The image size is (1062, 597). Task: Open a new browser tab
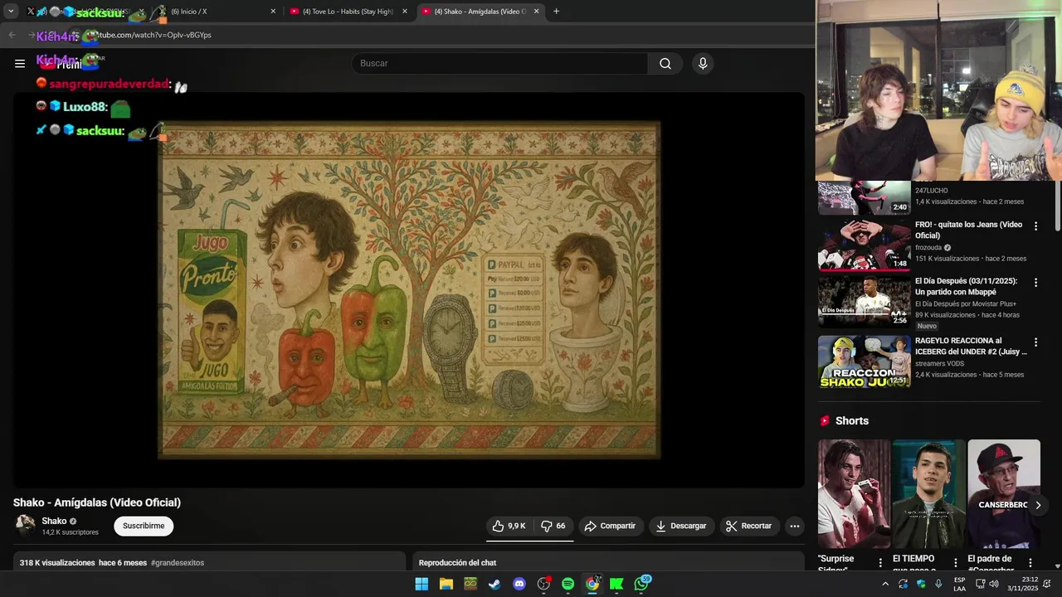[556, 12]
